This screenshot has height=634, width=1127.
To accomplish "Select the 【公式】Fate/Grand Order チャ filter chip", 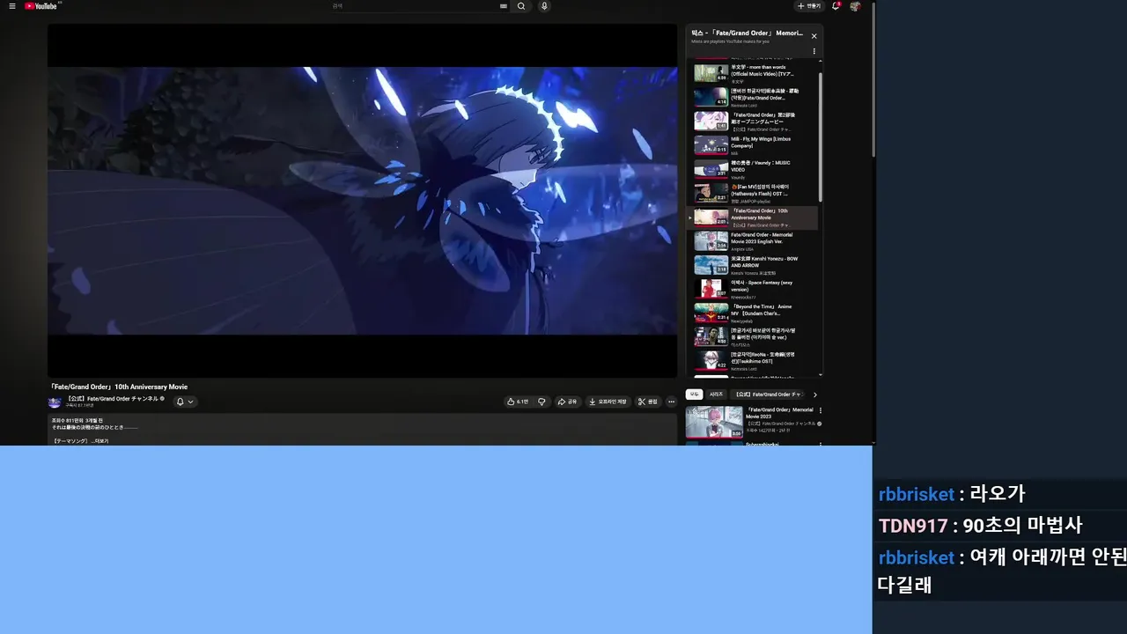I will 768,394.
